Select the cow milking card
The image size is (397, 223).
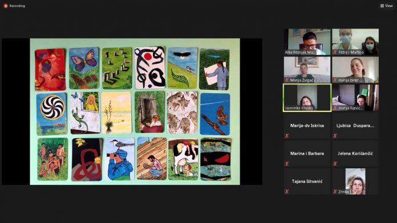click(183, 159)
